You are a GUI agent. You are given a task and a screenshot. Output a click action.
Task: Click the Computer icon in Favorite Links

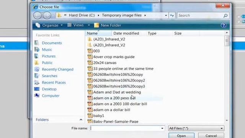[37, 95]
